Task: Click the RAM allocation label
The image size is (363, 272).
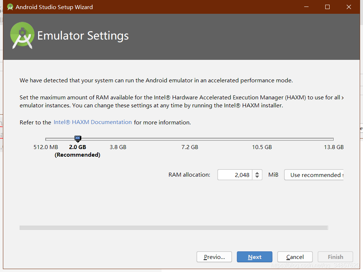Action: (189, 175)
